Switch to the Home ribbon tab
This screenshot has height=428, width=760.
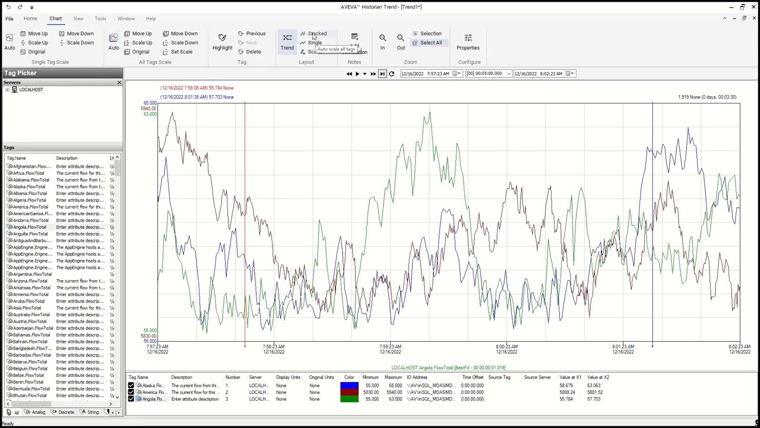(30, 18)
